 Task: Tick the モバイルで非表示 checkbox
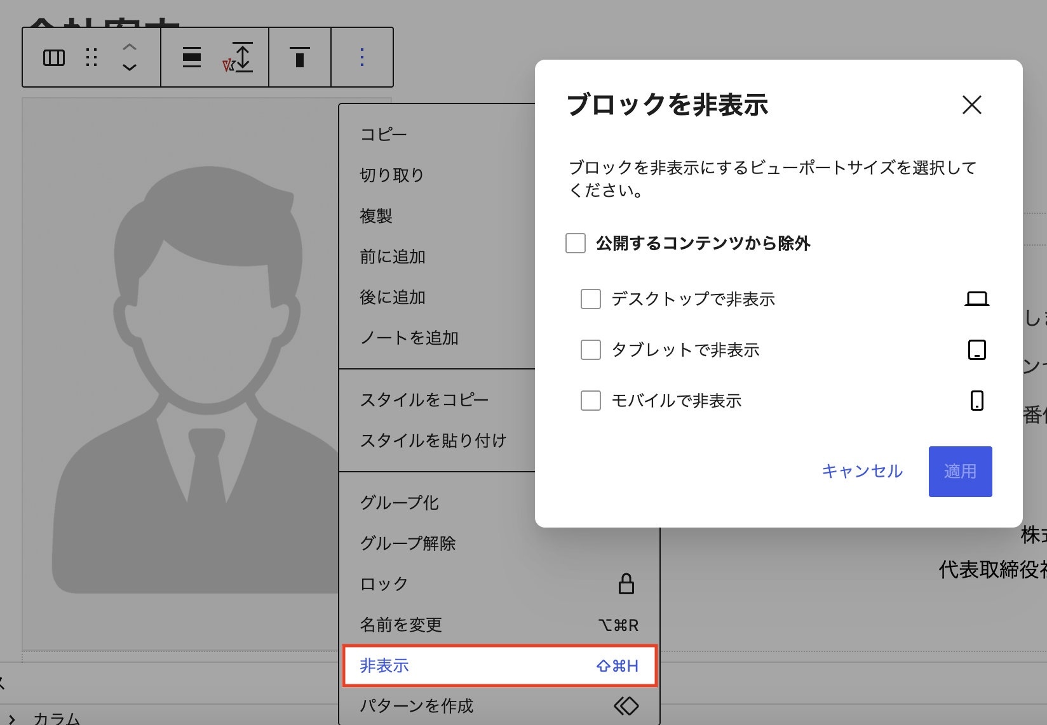pos(591,401)
